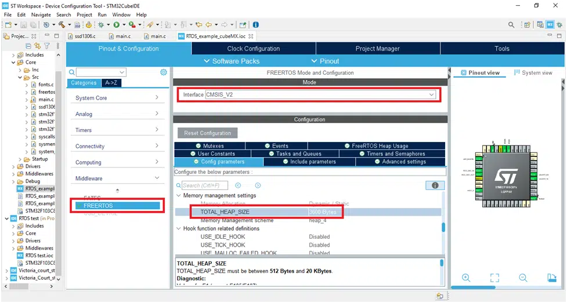Image resolution: width=567 pixels, height=303 pixels.
Task: Click the STM32 chip in pinout view
Action: pyautogui.click(x=506, y=176)
